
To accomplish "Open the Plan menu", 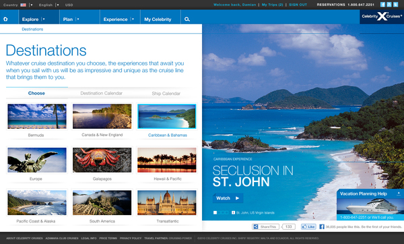I will click(68, 20).
